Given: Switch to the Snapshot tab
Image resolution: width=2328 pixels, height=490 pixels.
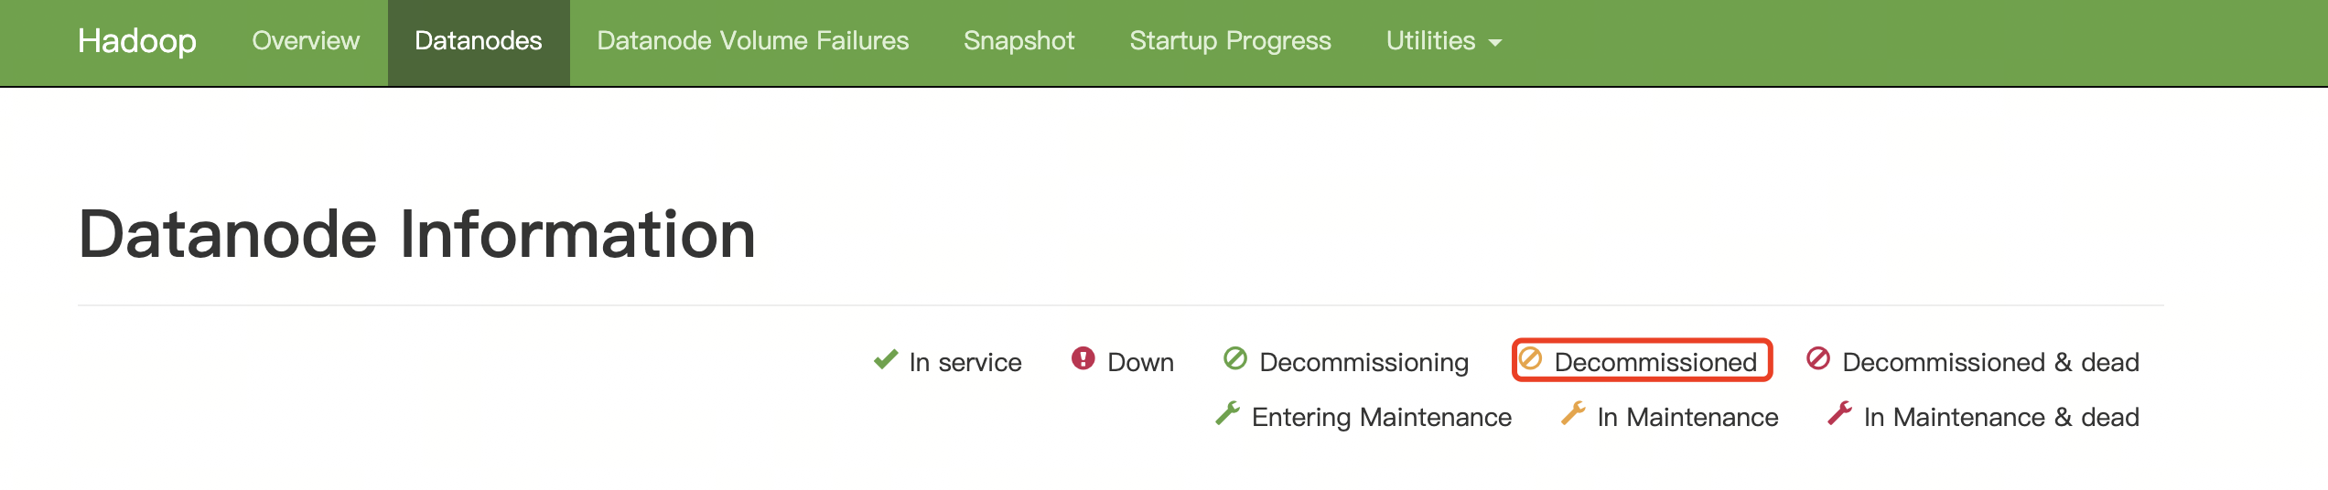Looking at the screenshot, I should pyautogui.click(x=1018, y=41).
